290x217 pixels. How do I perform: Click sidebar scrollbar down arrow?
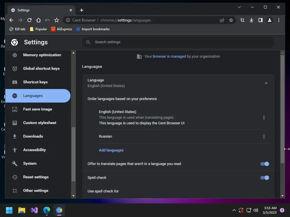(73, 196)
